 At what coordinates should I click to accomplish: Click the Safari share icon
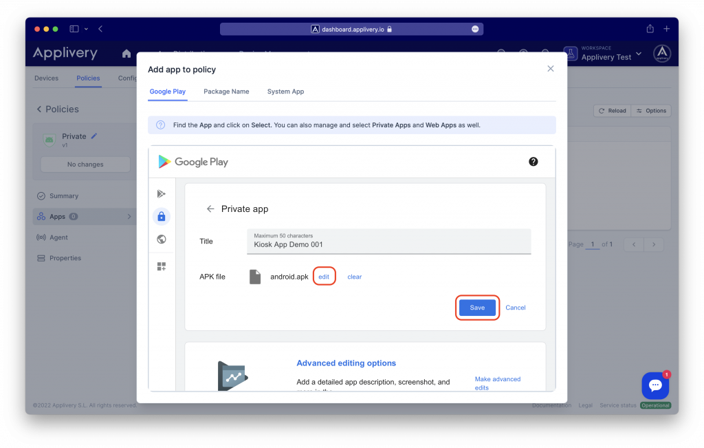click(x=650, y=29)
